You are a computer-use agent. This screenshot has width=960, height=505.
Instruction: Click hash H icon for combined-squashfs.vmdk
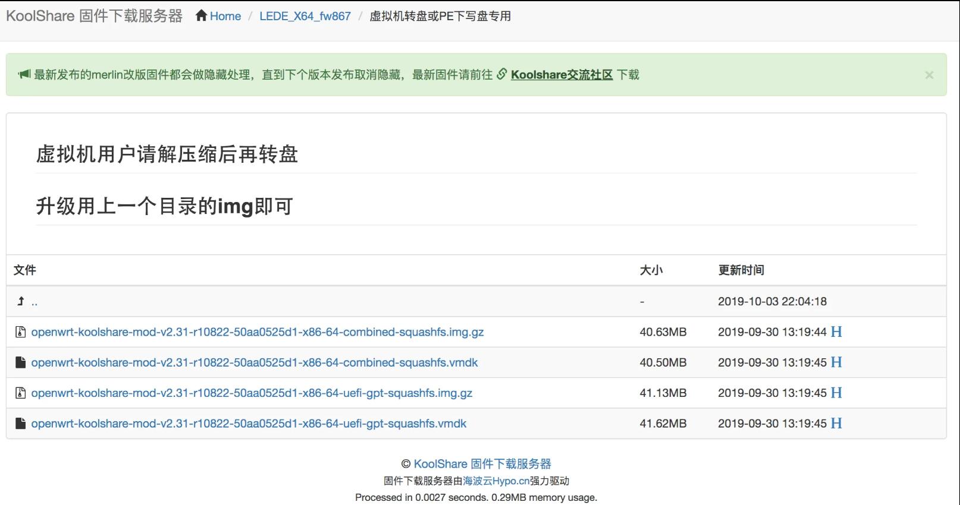836,362
